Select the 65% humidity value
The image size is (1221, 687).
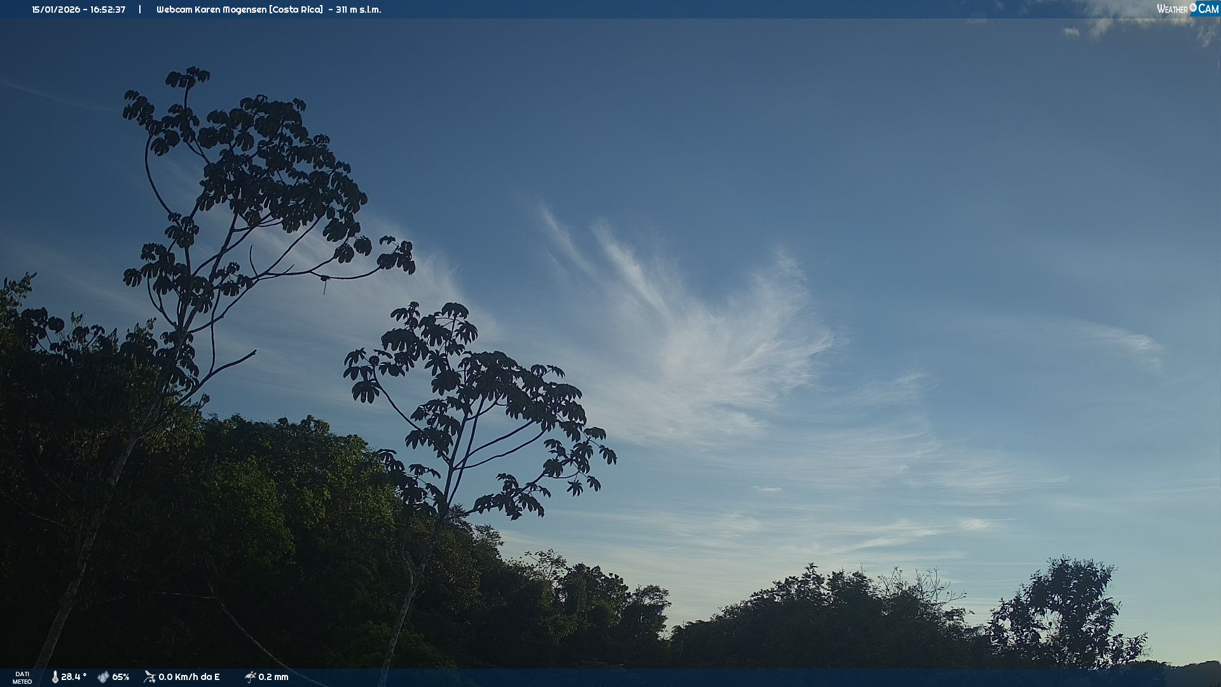[121, 677]
